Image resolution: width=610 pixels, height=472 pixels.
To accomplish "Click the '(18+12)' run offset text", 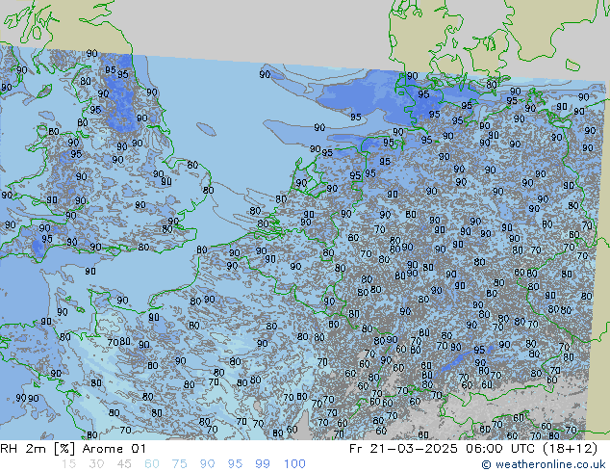I will coord(572,449).
